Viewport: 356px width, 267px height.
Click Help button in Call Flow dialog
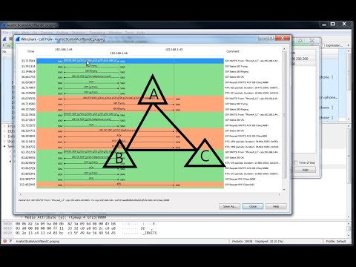point(276,206)
